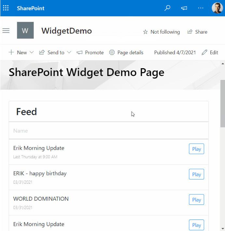Open the header ellipsis more options
The height and width of the screenshot is (231, 225).
pos(201,8)
